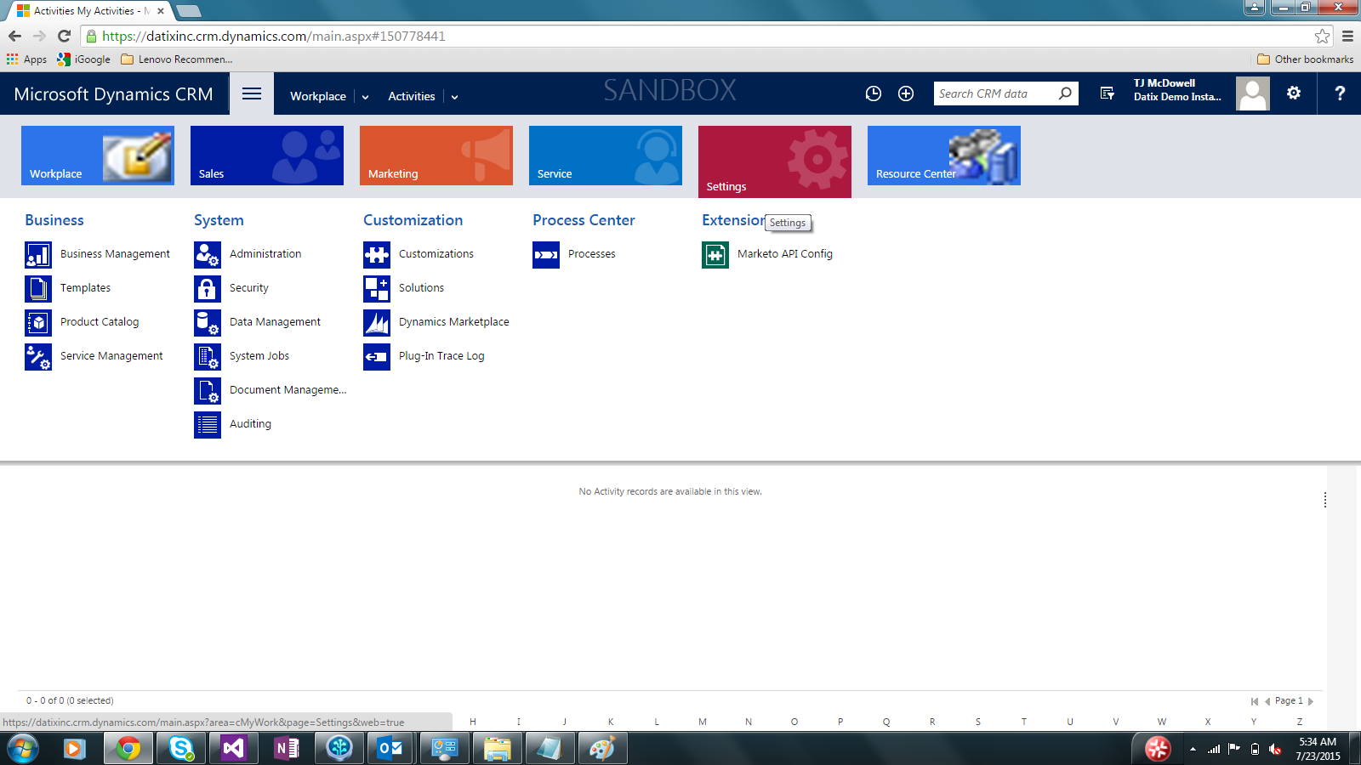Select the Marketing area tile
This screenshot has height=765, width=1361.
tap(436, 156)
